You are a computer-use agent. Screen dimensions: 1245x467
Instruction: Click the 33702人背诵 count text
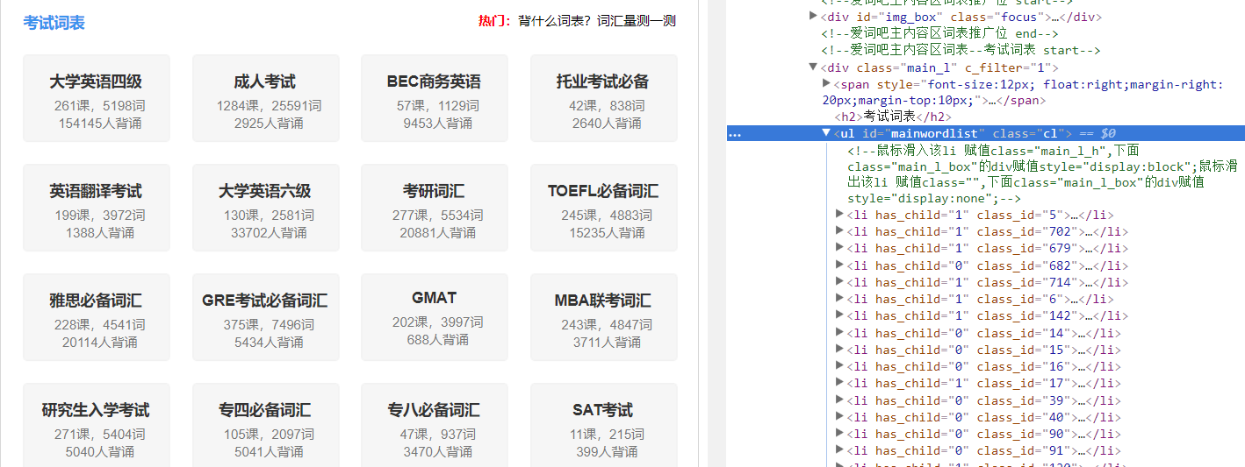pyautogui.click(x=269, y=232)
